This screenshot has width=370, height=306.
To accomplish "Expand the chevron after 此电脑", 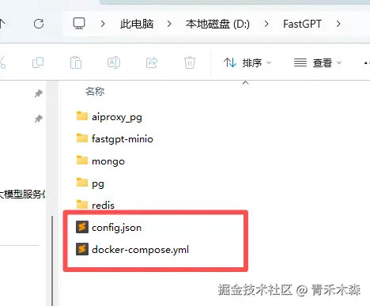I will point(169,24).
